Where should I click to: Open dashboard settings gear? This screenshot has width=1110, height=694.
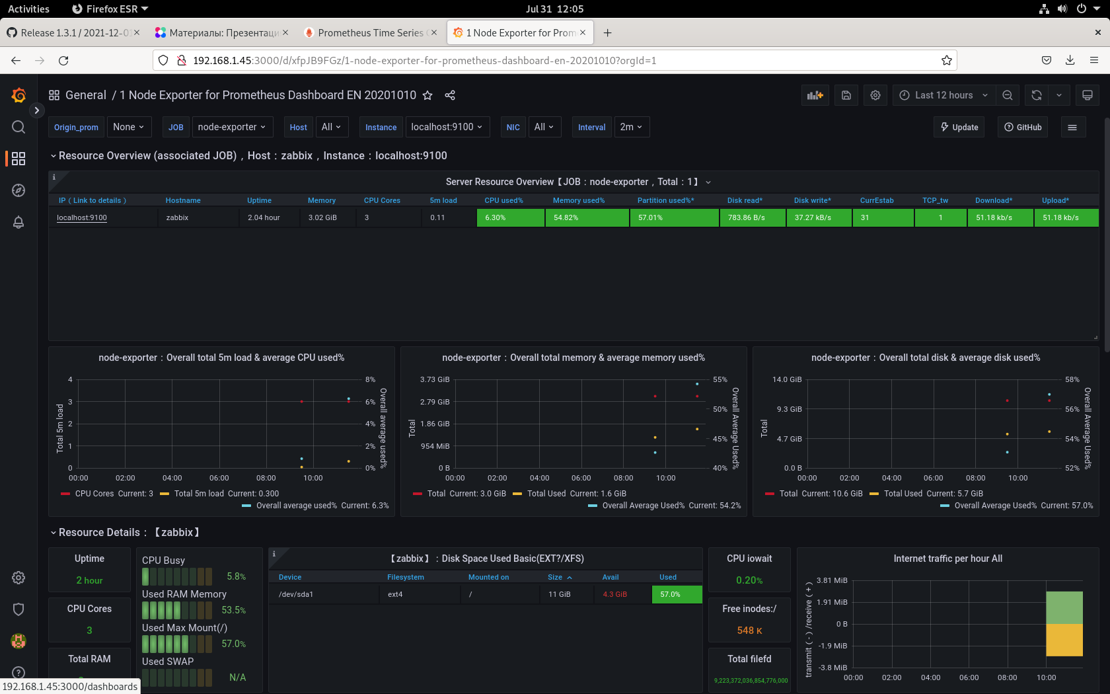point(875,95)
